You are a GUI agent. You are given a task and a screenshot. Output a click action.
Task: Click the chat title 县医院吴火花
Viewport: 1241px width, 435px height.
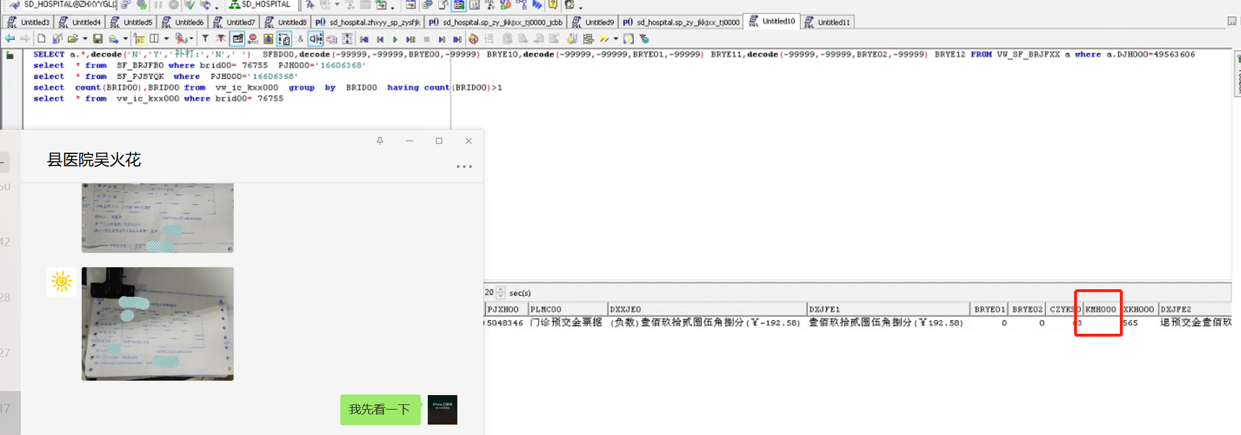coord(94,160)
